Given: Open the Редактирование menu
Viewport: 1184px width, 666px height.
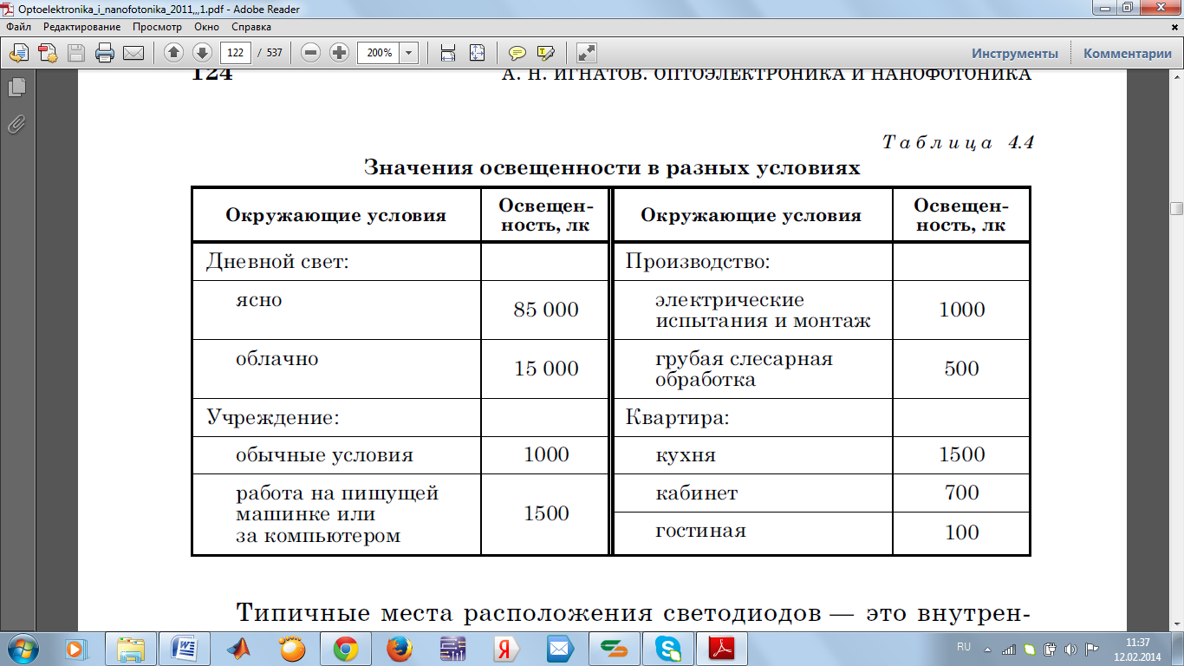Looking at the screenshot, I should click(82, 27).
